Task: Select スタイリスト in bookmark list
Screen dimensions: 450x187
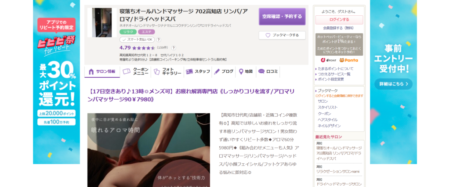Action: click(327, 108)
